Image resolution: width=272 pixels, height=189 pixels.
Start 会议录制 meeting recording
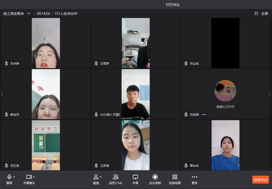point(155,177)
